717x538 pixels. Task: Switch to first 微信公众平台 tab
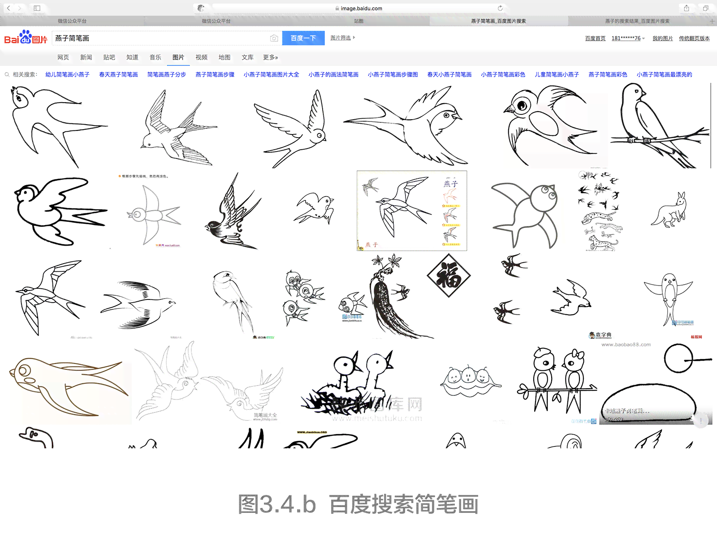pyautogui.click(x=72, y=21)
